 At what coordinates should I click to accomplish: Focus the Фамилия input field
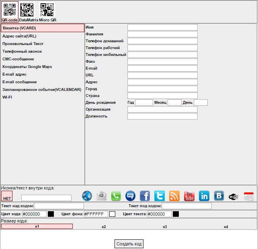(162, 34)
